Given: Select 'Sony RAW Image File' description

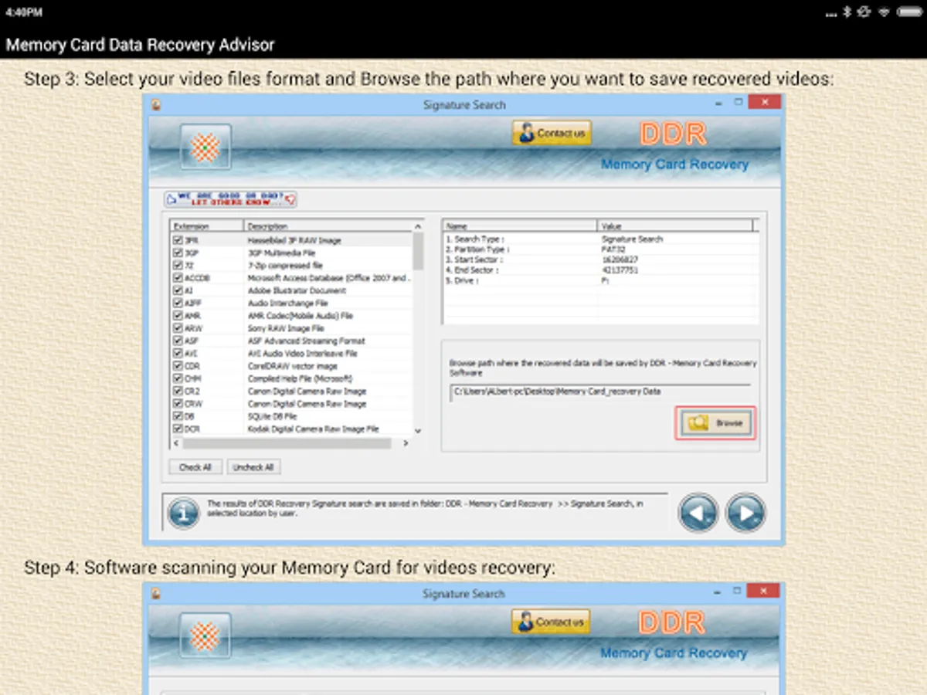Looking at the screenshot, I should pyautogui.click(x=286, y=328).
